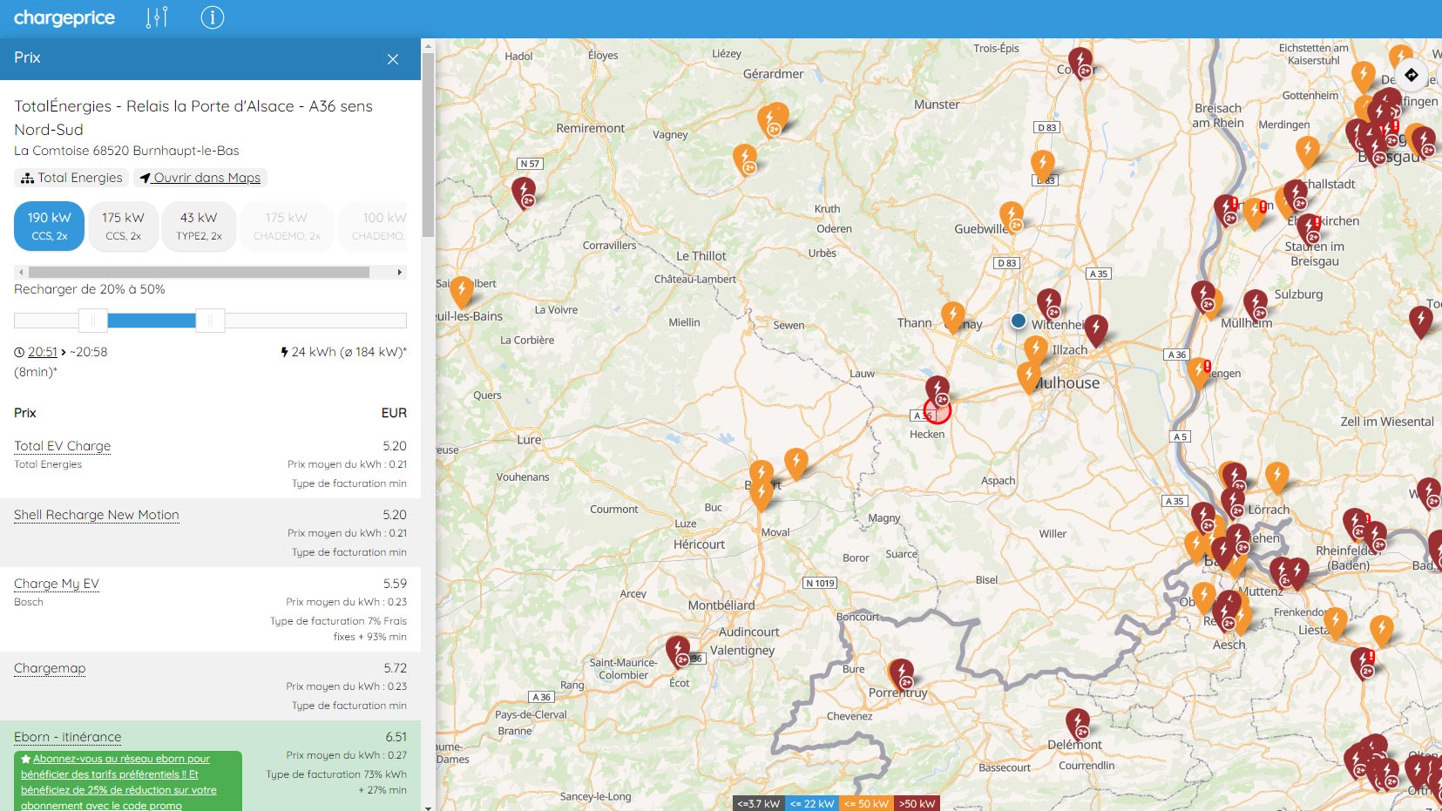The height and width of the screenshot is (811, 1442).
Task: Select the 175 kW CHADEMO connector
Action: click(287, 226)
